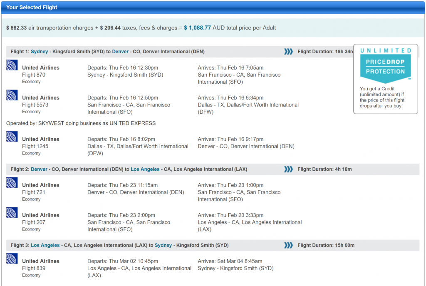The width and height of the screenshot is (426, 286).
Task: Click 'Departs: Thu Feb 23 2:00pm' text
Action: coord(121,215)
